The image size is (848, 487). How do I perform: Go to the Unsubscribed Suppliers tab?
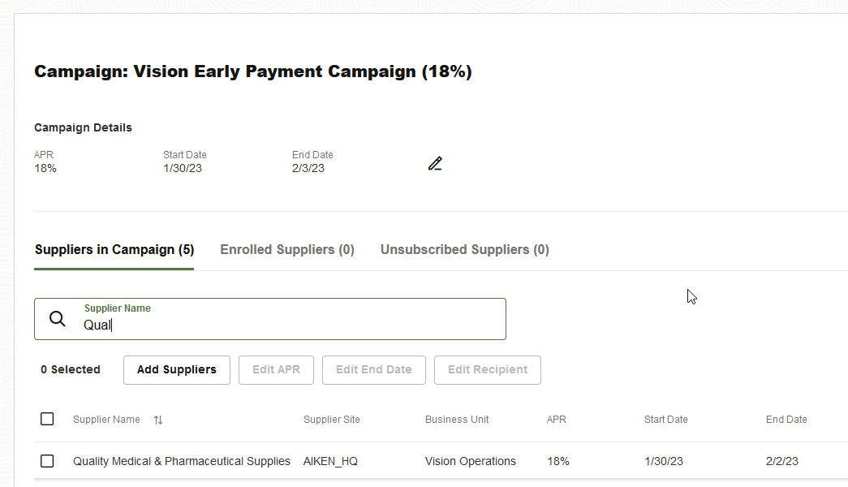[x=465, y=249]
